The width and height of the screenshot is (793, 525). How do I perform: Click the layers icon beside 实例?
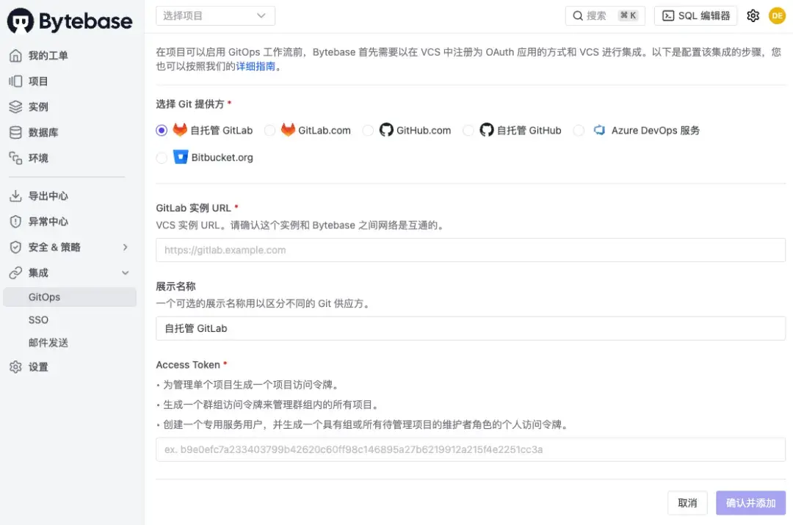[x=15, y=106]
